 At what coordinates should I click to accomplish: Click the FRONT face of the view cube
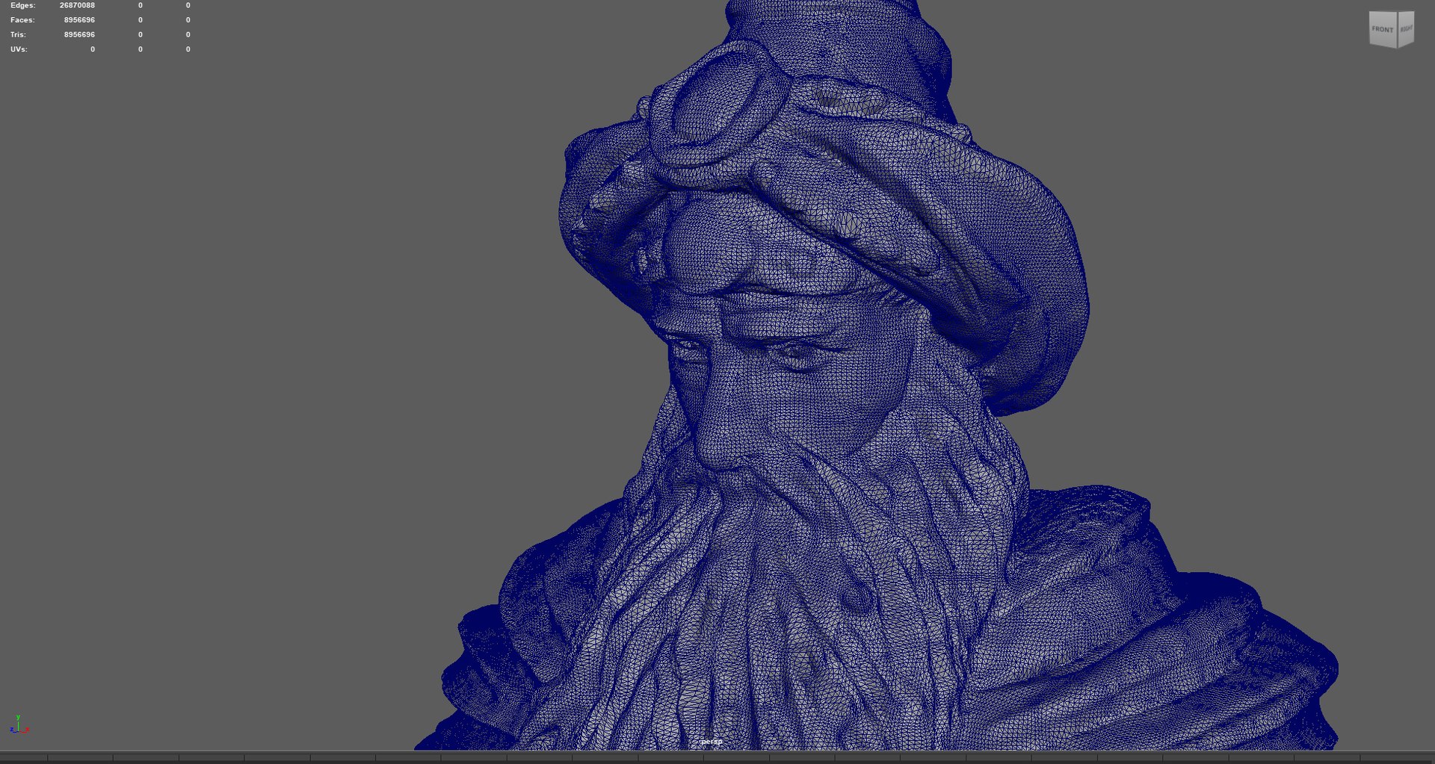(x=1383, y=29)
